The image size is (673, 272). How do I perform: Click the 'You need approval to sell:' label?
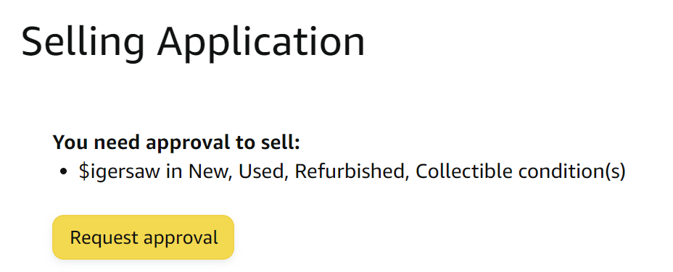(x=176, y=143)
